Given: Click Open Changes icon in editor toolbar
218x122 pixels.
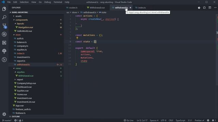Looking at the screenshot, I should click(204, 8).
